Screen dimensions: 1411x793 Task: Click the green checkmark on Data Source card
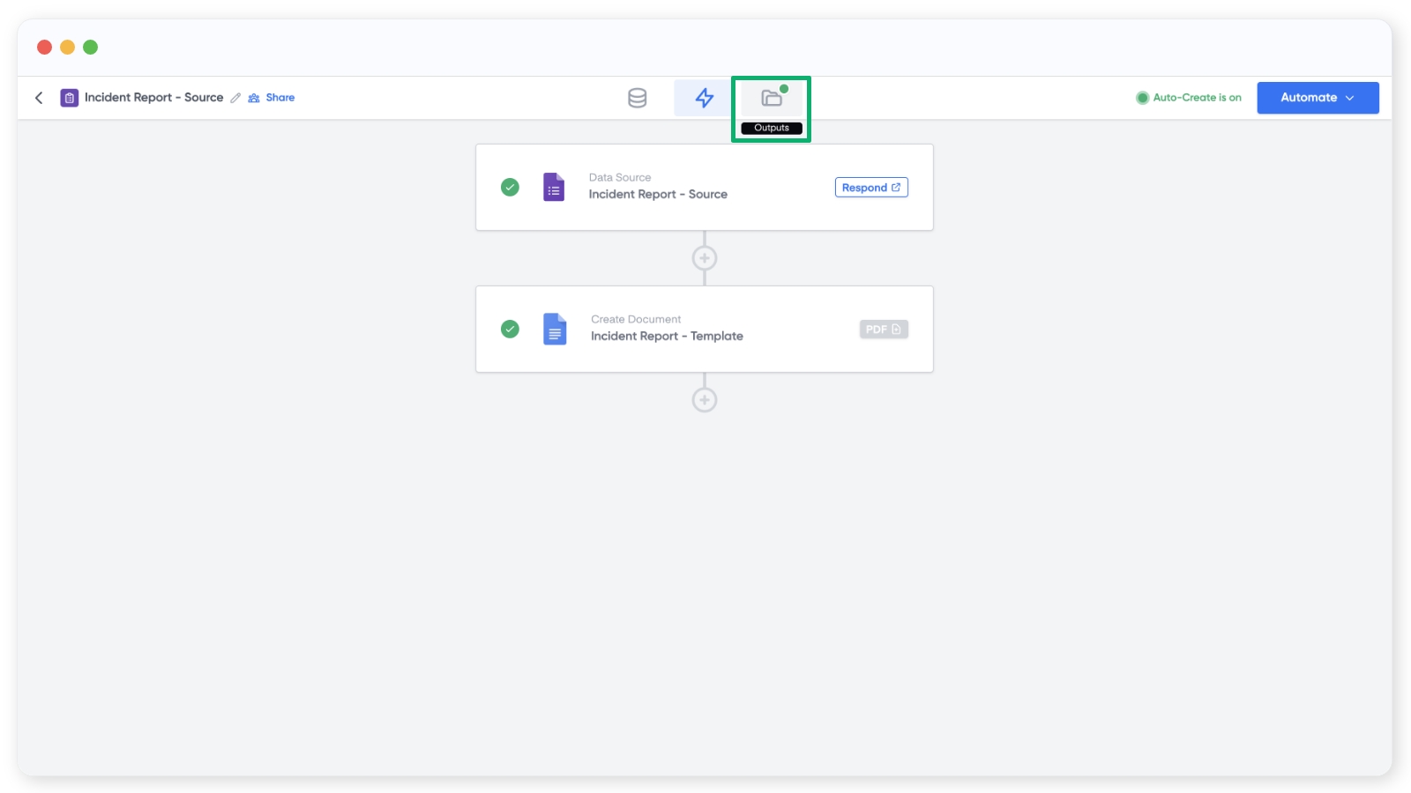tap(510, 188)
